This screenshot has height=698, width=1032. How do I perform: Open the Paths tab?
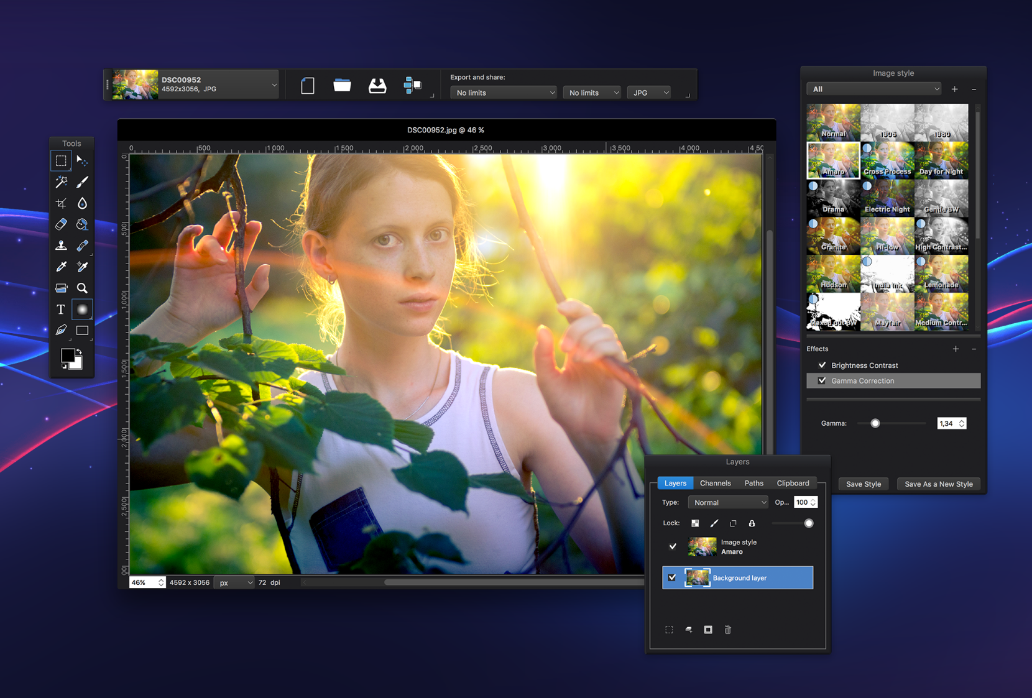(x=753, y=483)
